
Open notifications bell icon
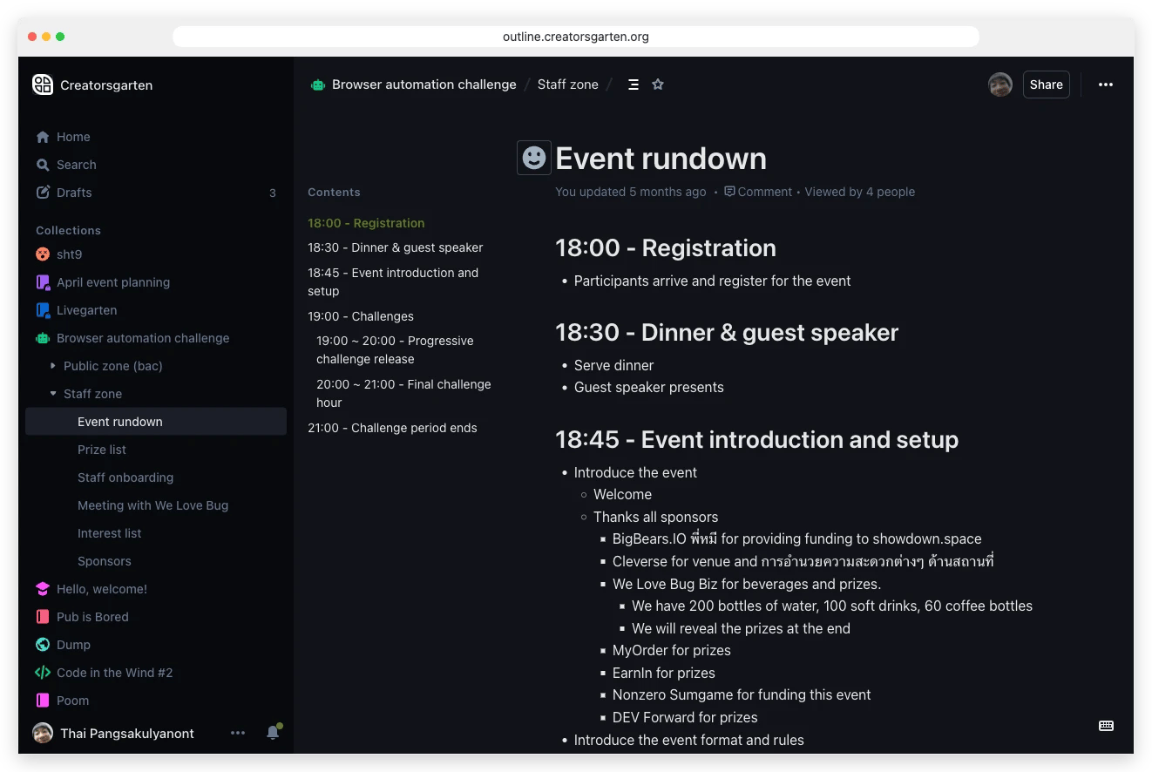(x=273, y=733)
